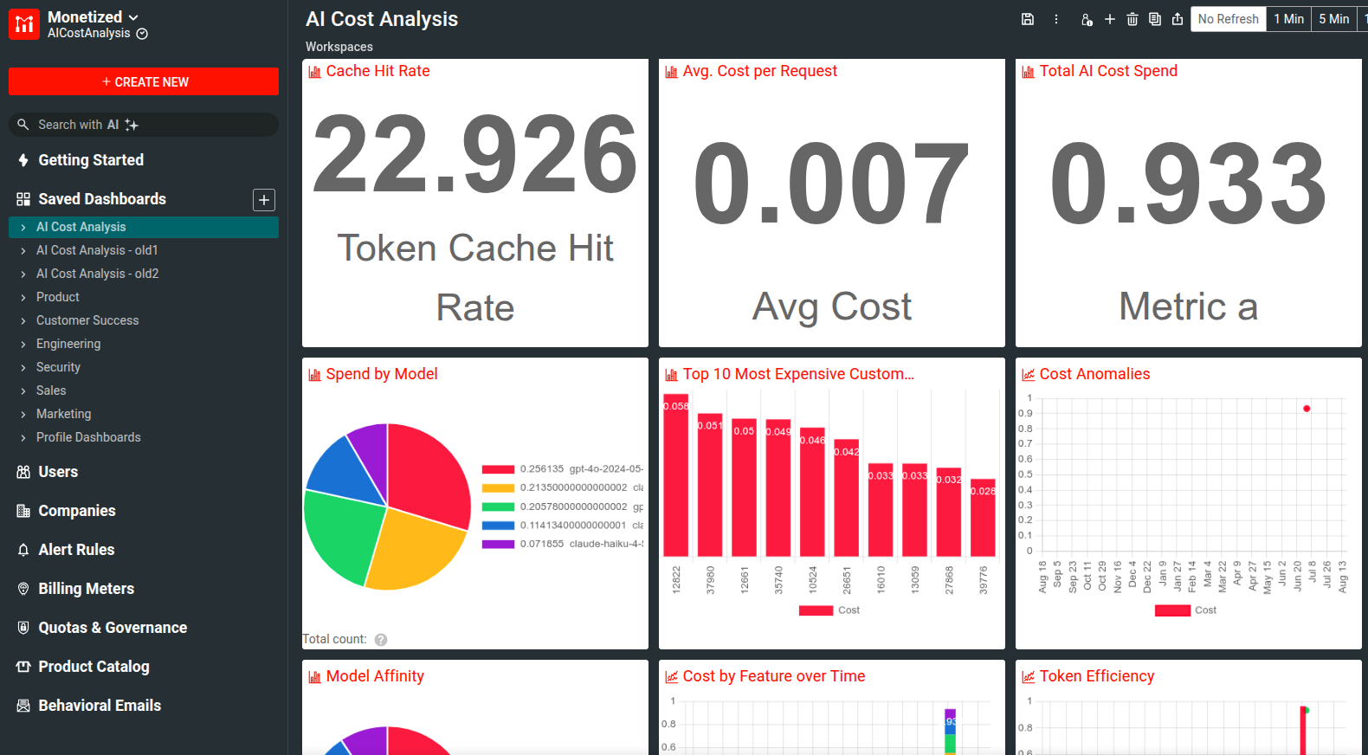Click the share/export dashboard icon
Screen dimensions: 1368x755
1178,19
